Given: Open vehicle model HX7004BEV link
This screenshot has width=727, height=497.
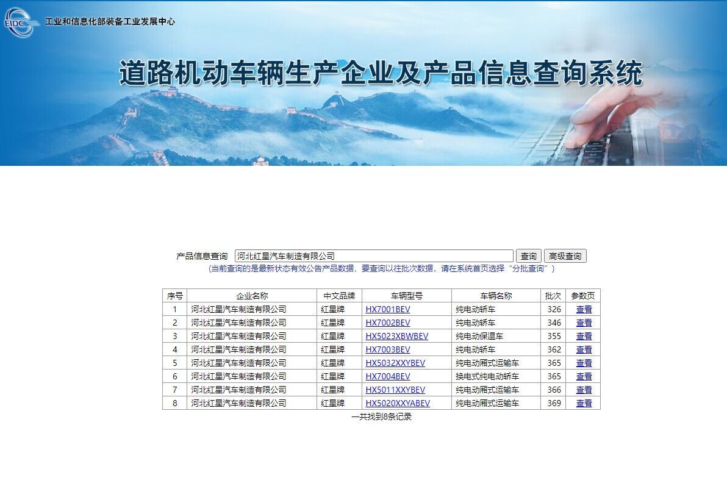Looking at the screenshot, I should (x=388, y=376).
